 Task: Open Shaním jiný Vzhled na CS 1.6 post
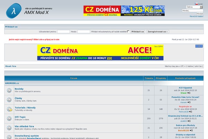click(x=185, y=116)
